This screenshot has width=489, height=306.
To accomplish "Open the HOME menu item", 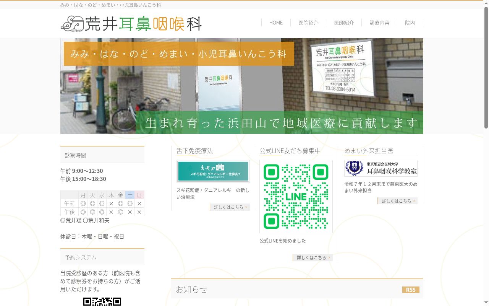I will [x=276, y=23].
